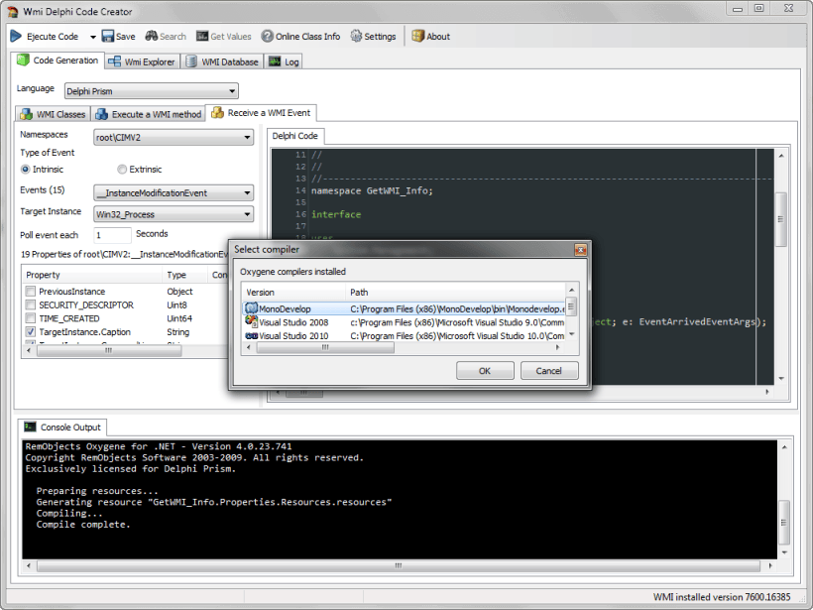This screenshot has width=813, height=610.
Task: Open the Delphi Code tab
Action: [295, 136]
